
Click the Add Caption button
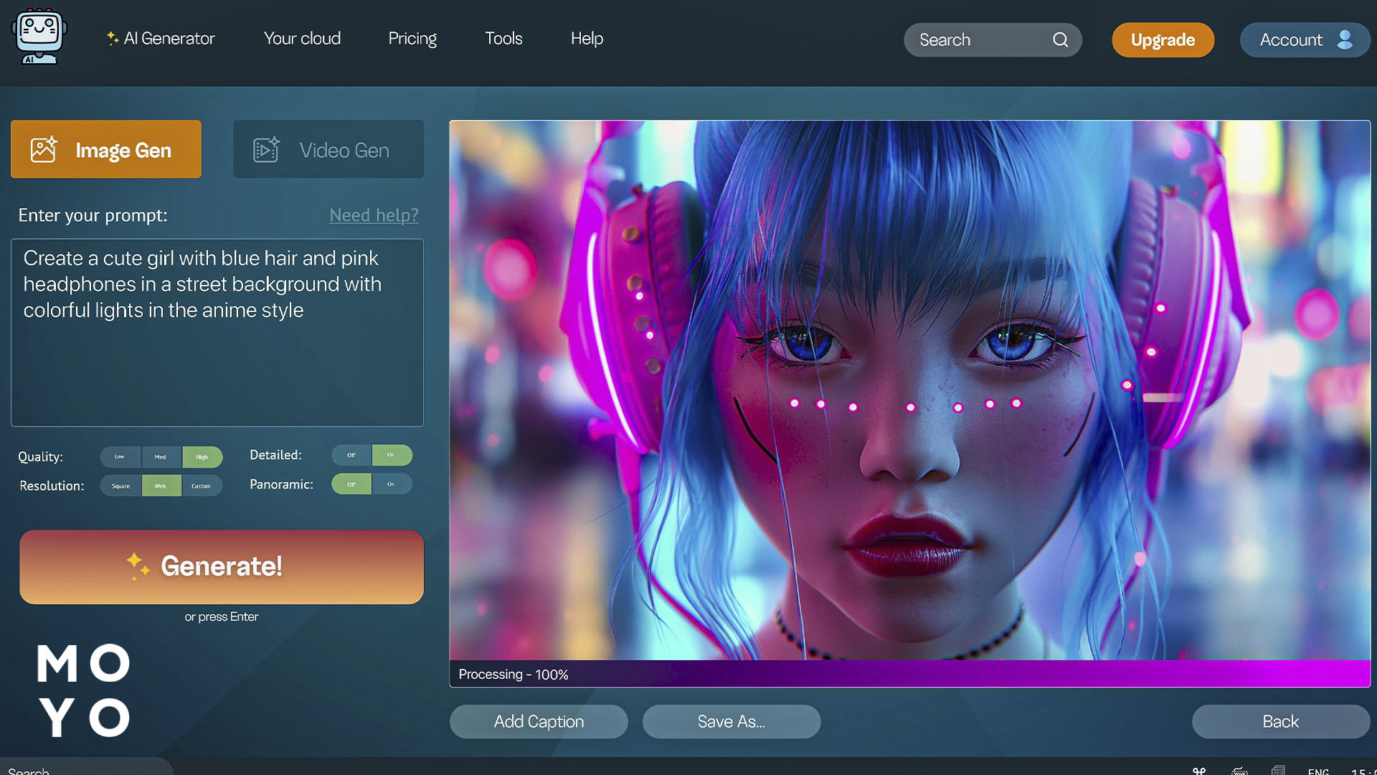tap(539, 721)
